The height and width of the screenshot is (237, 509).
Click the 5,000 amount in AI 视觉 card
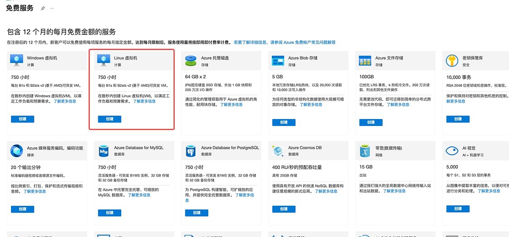[x=452, y=167]
